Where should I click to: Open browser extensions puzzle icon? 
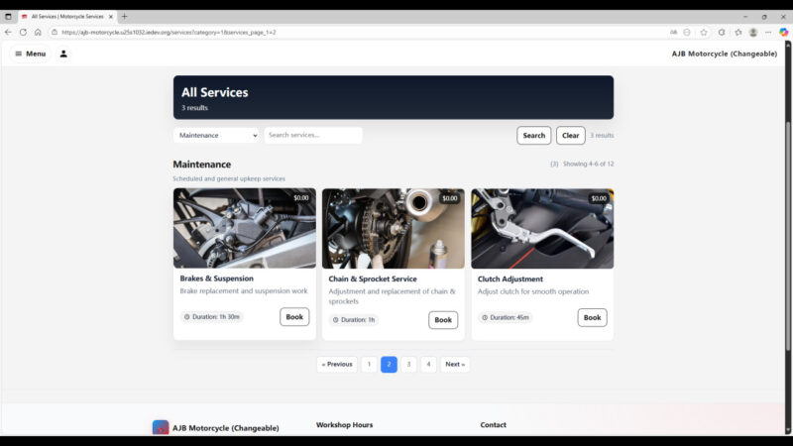(x=722, y=32)
